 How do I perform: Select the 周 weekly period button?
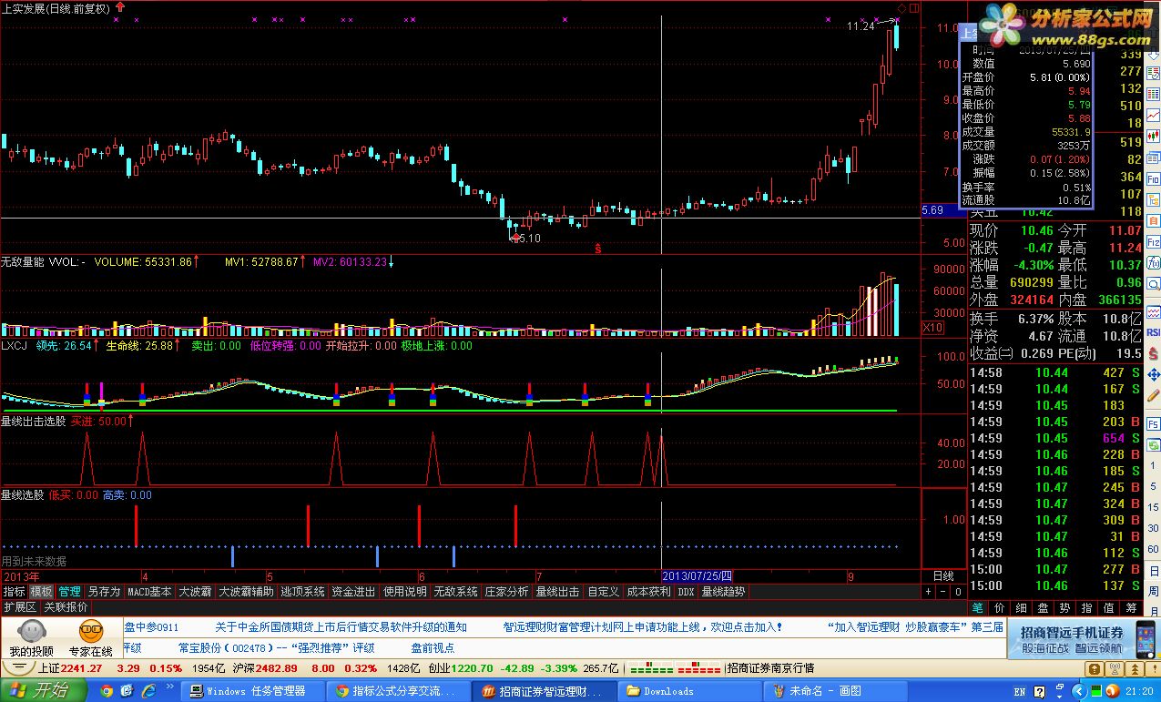tap(1153, 591)
